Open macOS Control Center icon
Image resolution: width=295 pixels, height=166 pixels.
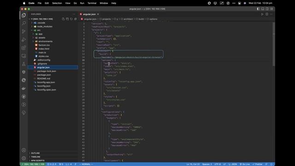click(240, 3)
